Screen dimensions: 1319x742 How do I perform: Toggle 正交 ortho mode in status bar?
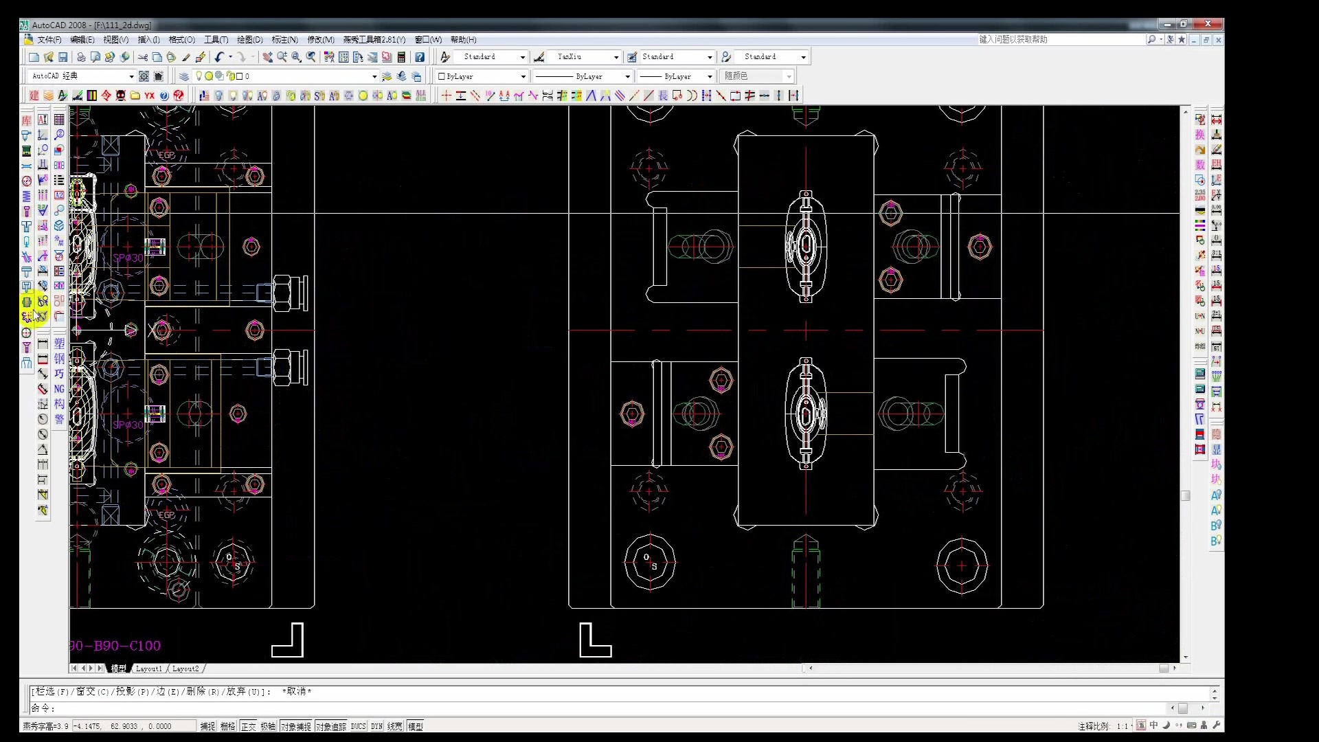(x=248, y=726)
